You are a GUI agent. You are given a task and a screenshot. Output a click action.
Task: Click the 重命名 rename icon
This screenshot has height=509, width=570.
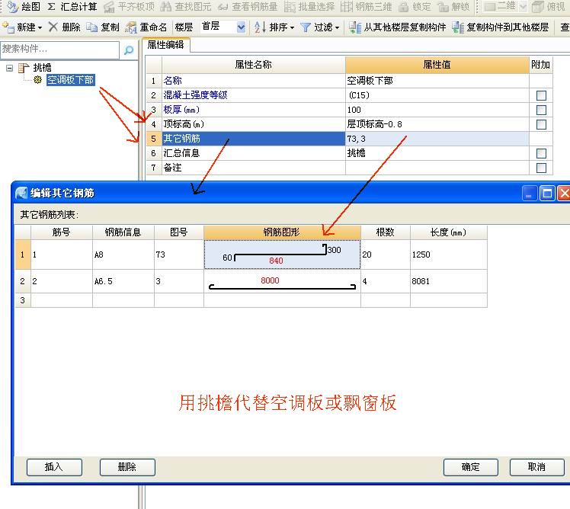click(131, 27)
